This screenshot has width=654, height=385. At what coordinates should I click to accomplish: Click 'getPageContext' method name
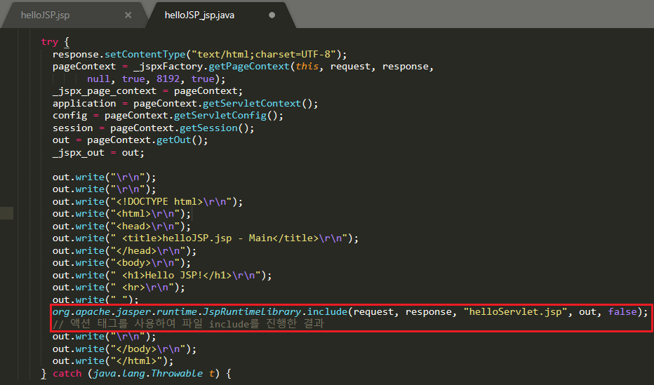click(x=249, y=66)
